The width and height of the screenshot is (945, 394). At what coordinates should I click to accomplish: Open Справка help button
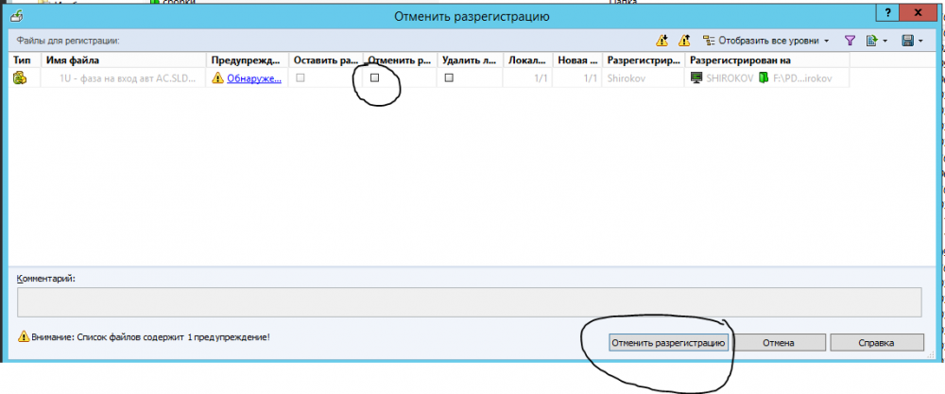click(877, 343)
